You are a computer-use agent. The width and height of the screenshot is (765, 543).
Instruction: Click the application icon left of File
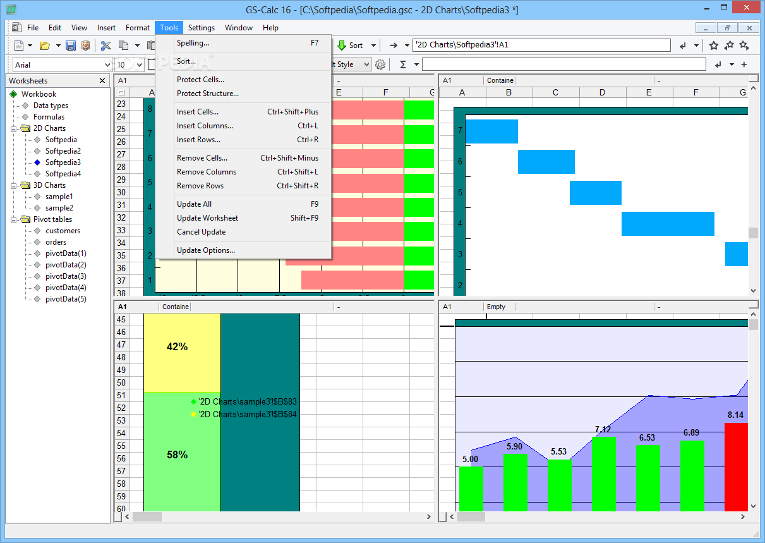(16, 28)
